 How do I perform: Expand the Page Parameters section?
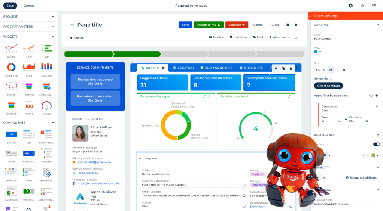(x=53, y=27)
